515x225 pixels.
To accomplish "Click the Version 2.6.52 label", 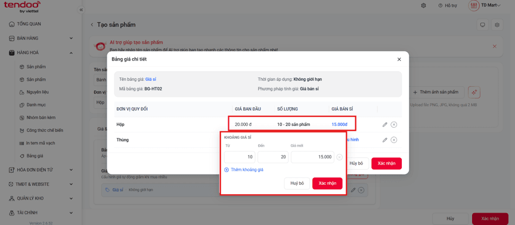I will click(41, 223).
